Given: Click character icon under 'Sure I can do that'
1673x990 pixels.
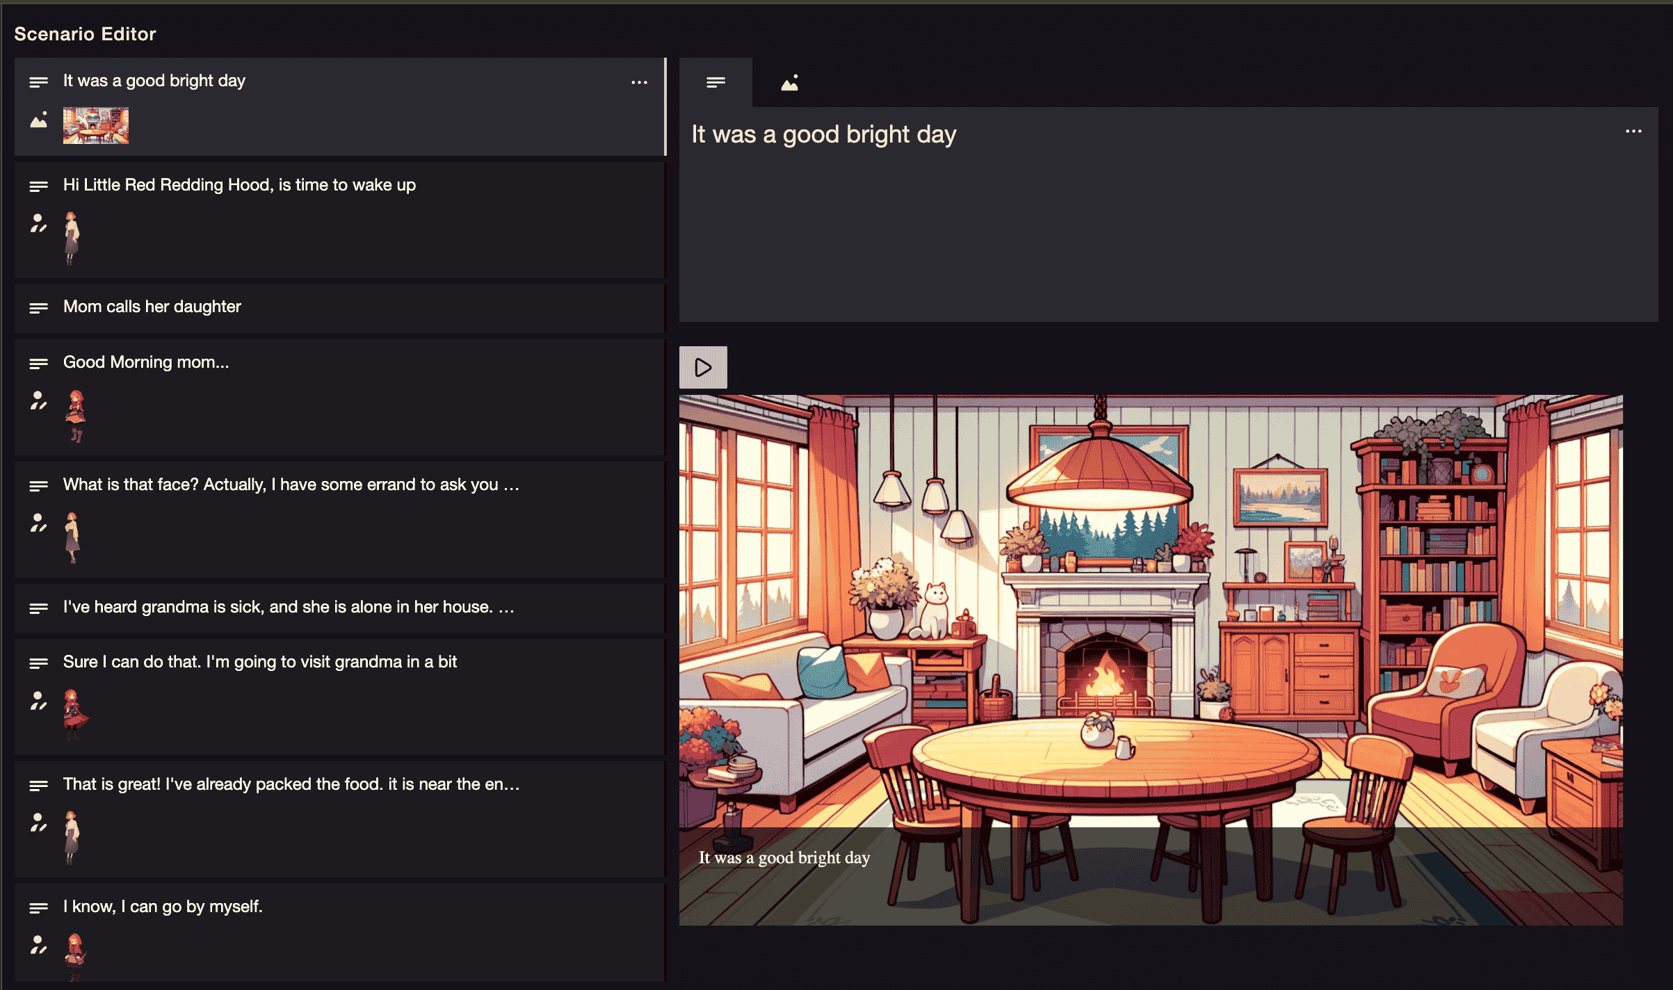Looking at the screenshot, I should pyautogui.click(x=39, y=701).
